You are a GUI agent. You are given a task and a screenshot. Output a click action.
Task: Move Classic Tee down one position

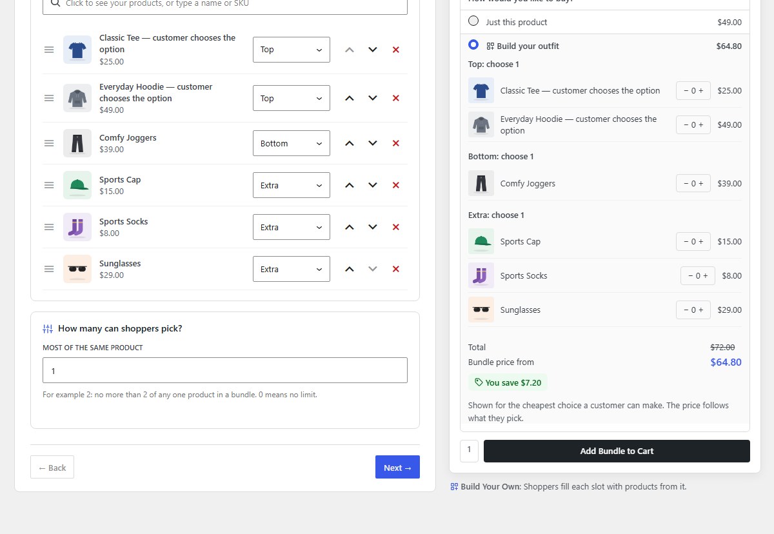pos(373,50)
